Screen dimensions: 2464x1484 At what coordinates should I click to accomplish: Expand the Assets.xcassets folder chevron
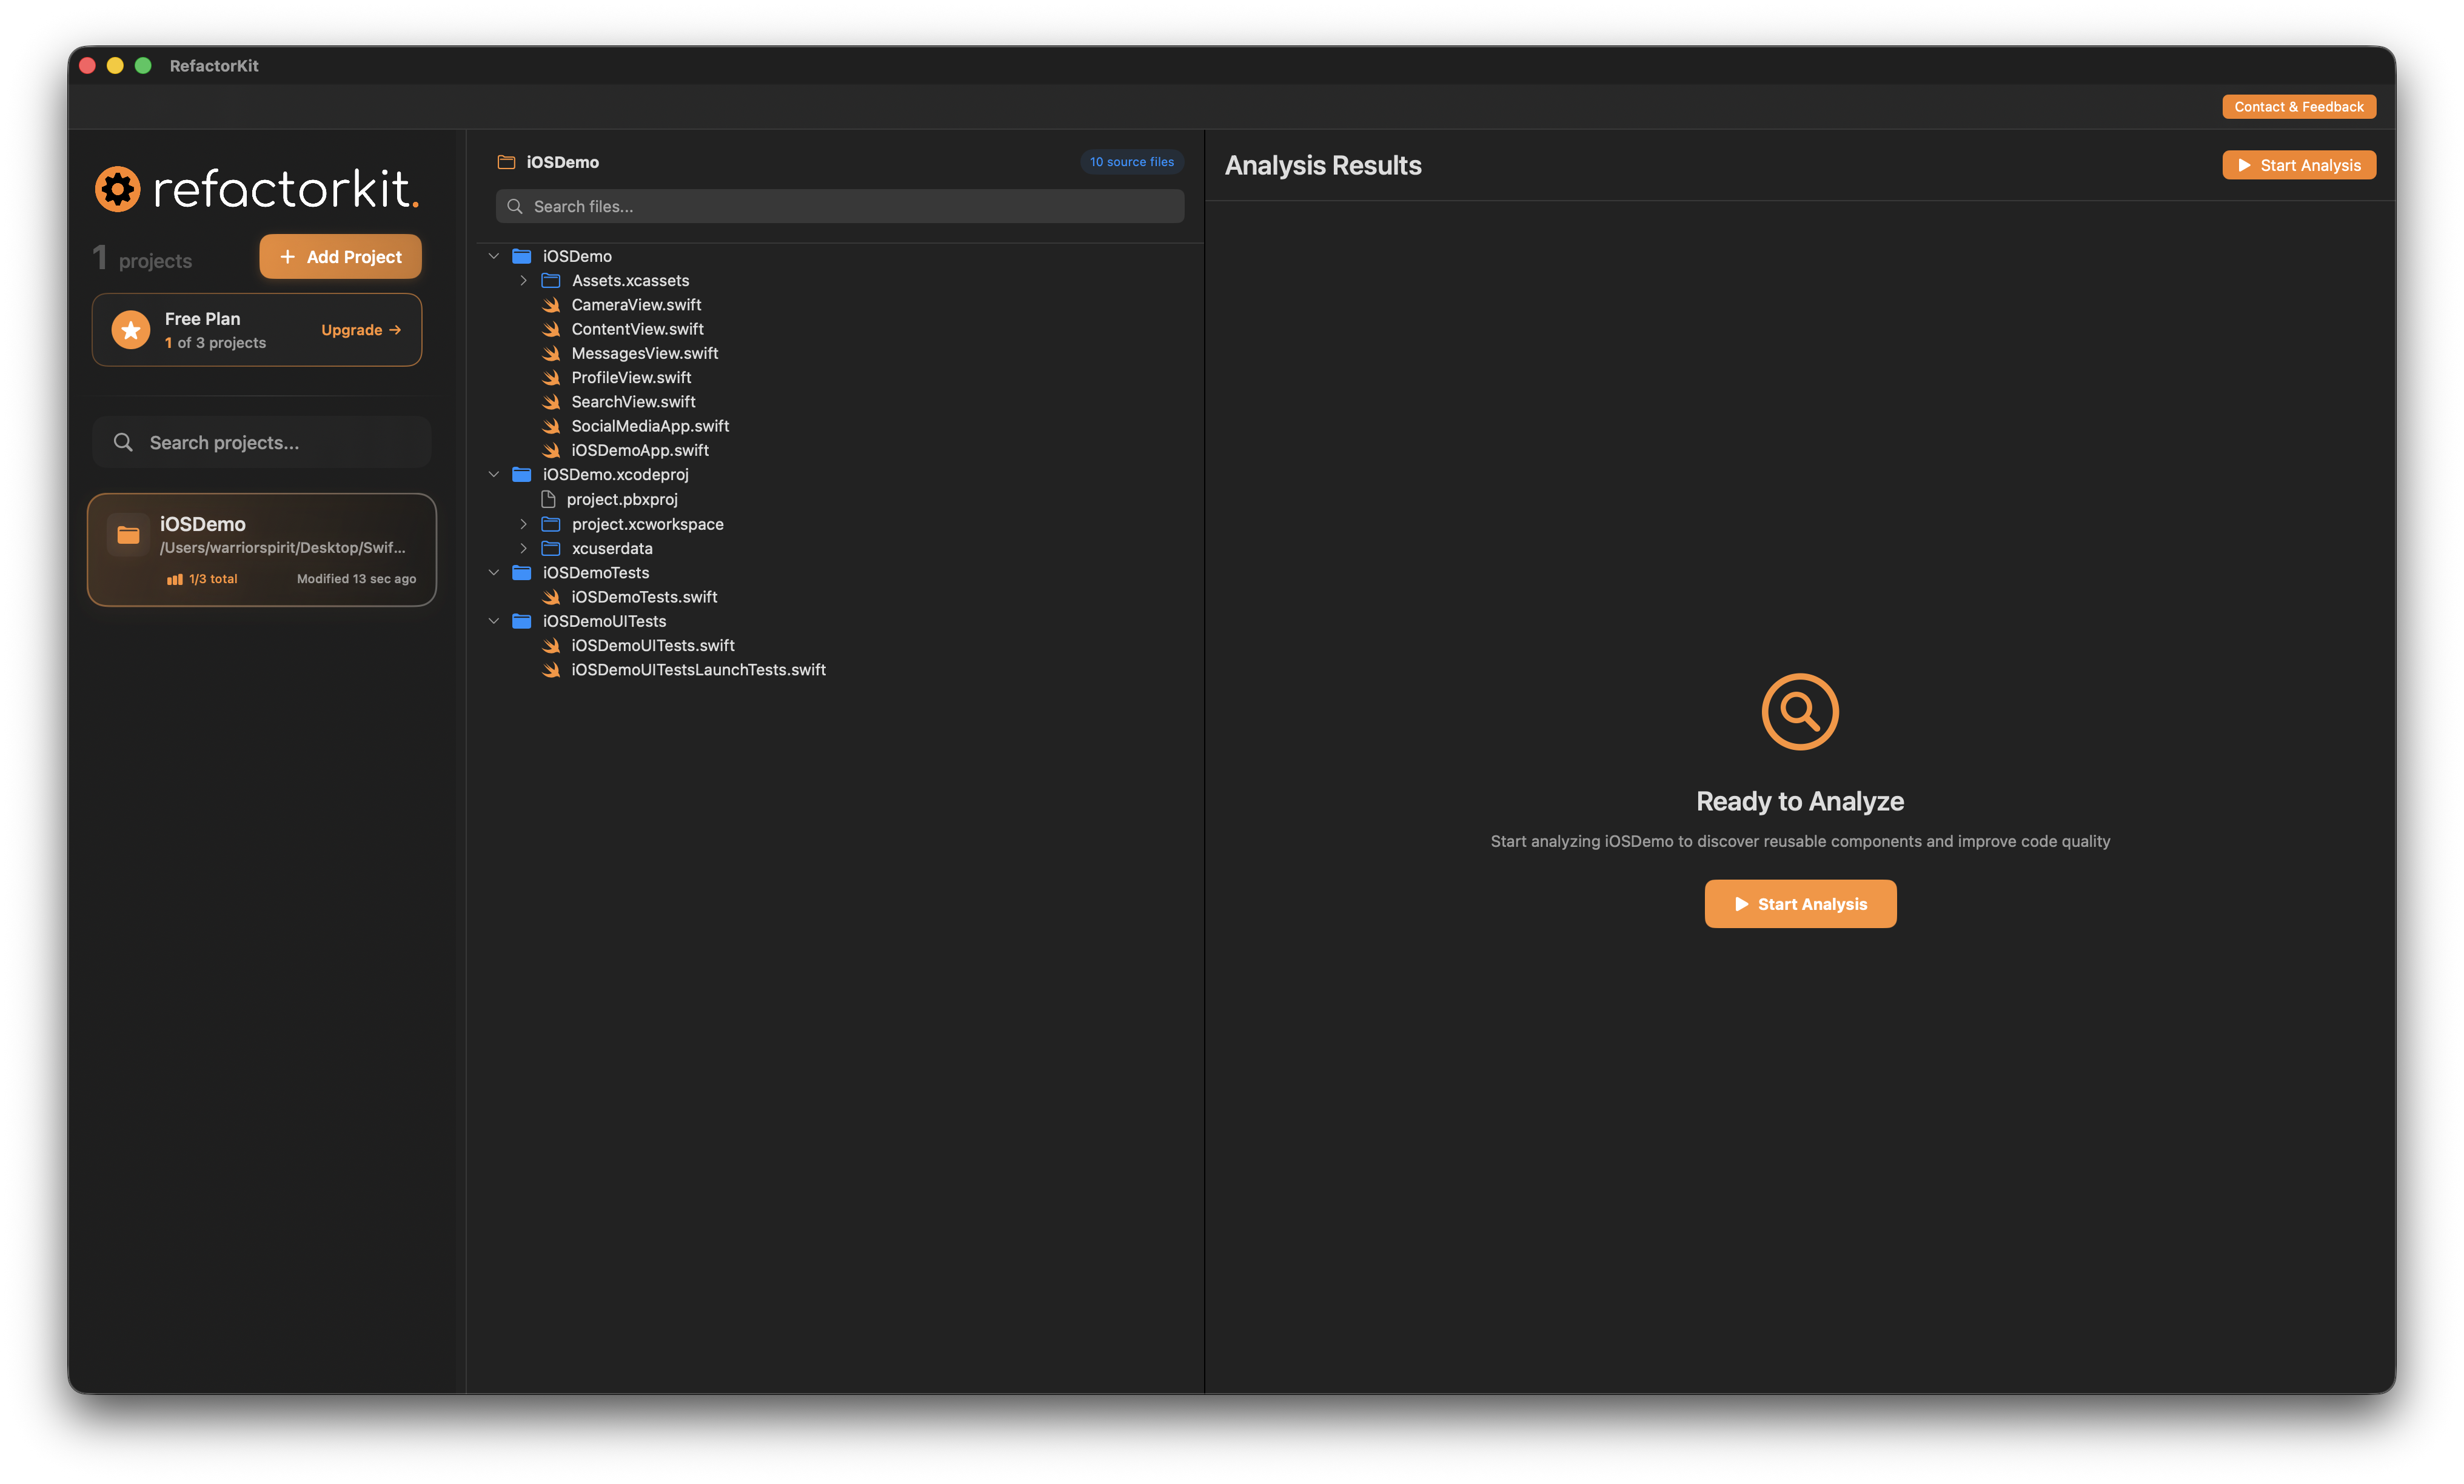point(523,280)
